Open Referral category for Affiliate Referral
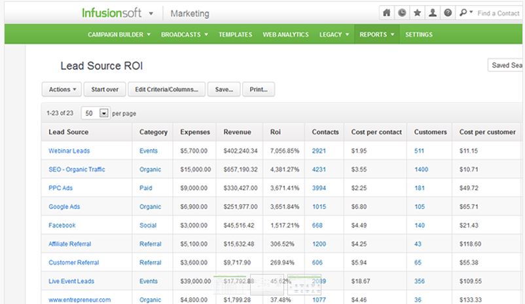Viewport: 525px width, 304px height. pyautogui.click(x=151, y=244)
